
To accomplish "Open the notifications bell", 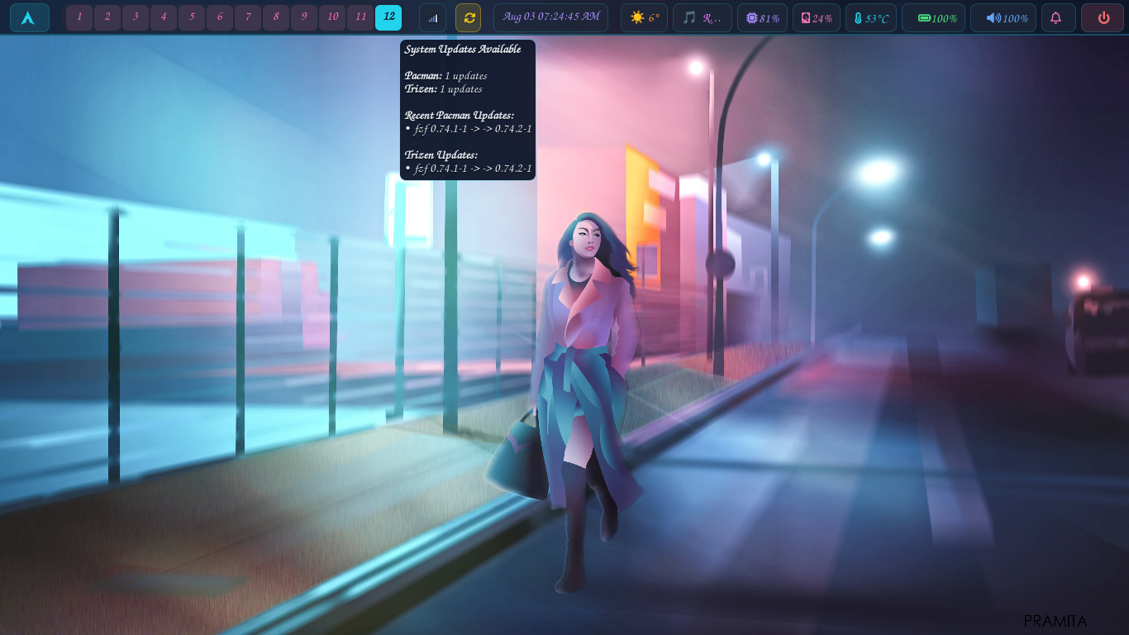I will [x=1059, y=17].
